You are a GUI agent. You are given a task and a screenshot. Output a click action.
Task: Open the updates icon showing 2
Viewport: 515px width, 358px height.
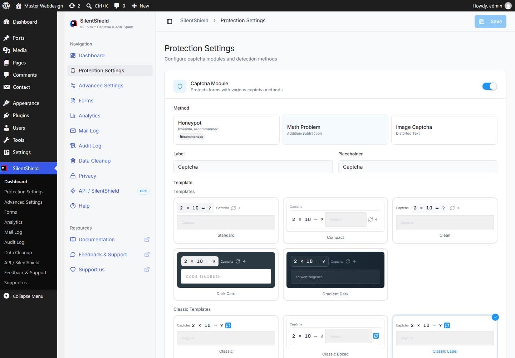pyautogui.click(x=74, y=6)
